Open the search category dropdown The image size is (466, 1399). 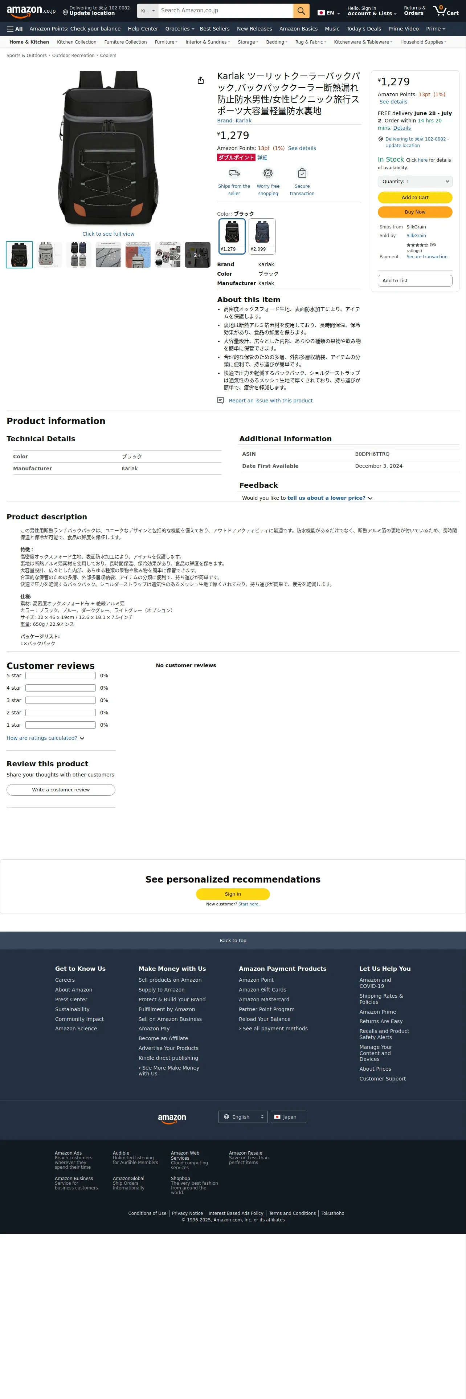pos(148,11)
